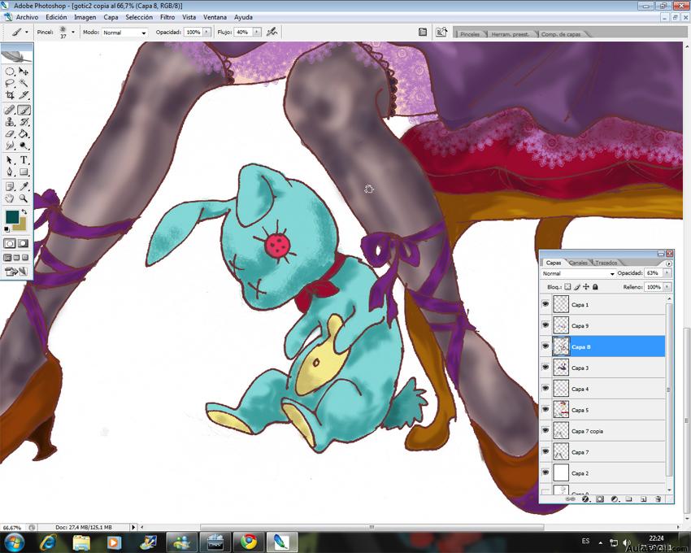Select the Hand tool

tap(10, 198)
